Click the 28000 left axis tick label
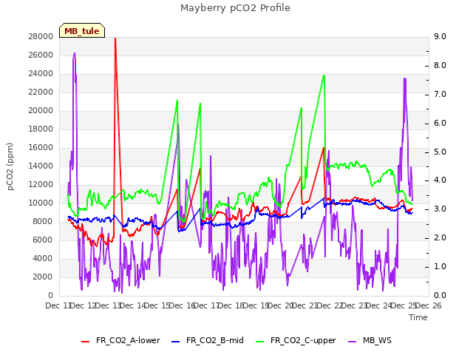 click(41, 36)
